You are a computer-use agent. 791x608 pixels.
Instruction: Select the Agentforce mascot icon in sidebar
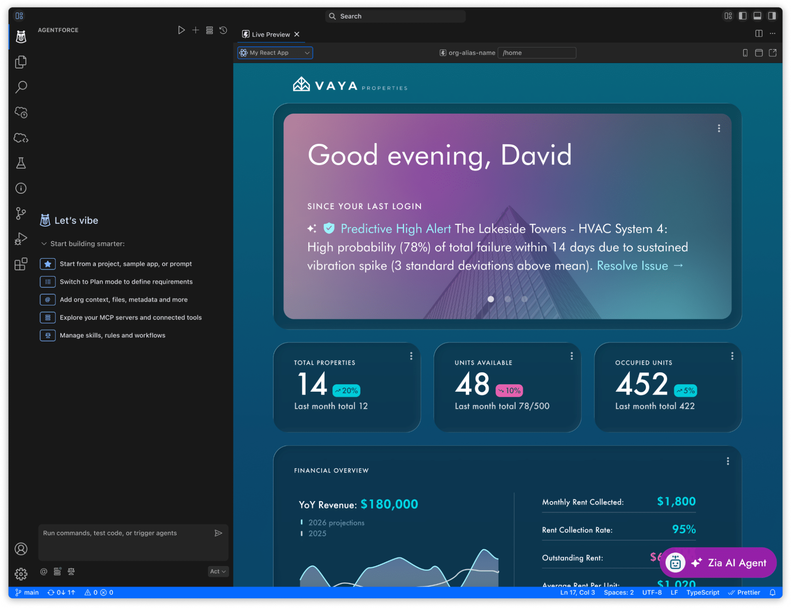[x=21, y=36]
